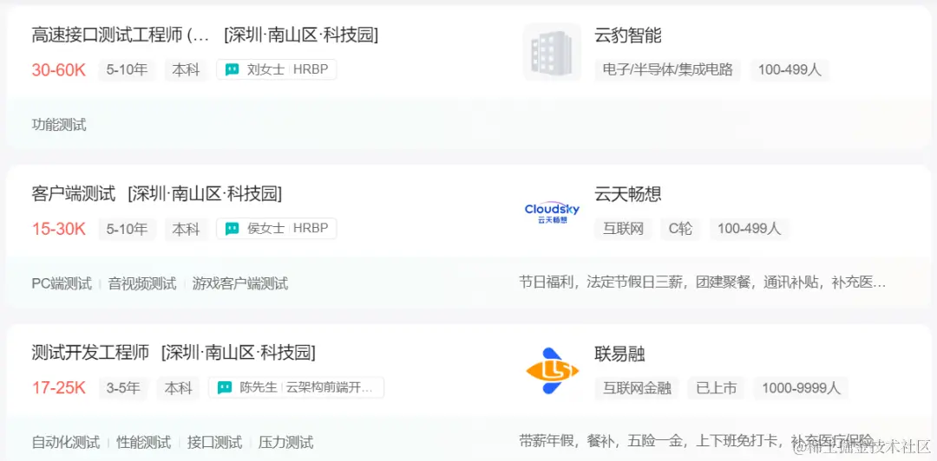This screenshot has height=461, width=937.
Task: Click the 压力测试 skill tag
Action: (x=285, y=443)
